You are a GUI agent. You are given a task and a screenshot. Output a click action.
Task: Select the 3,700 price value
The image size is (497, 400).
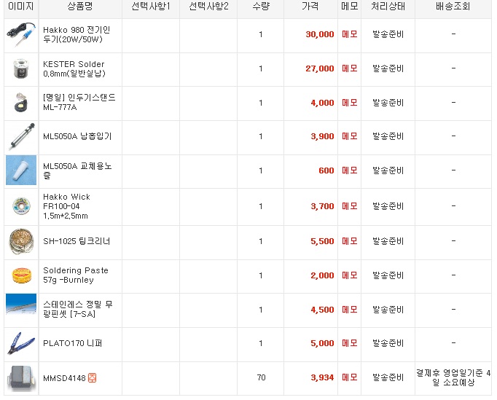(x=322, y=206)
